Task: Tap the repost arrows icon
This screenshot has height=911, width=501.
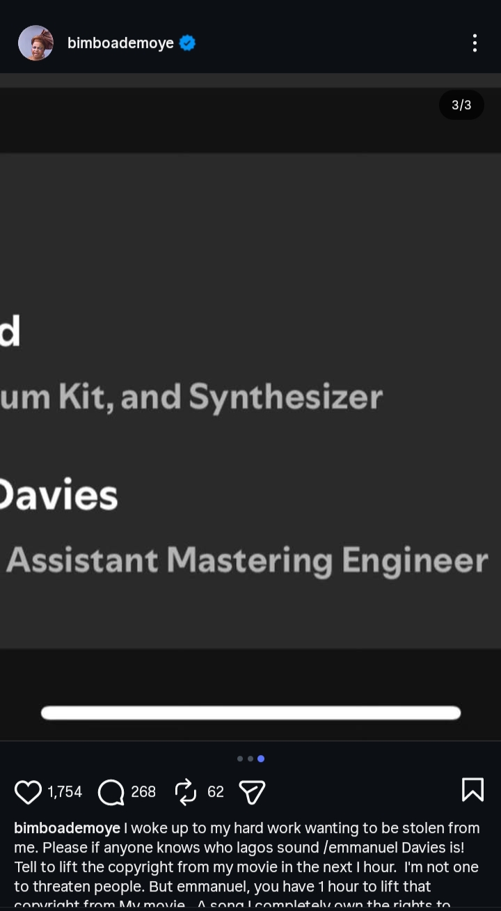Action: tap(186, 792)
